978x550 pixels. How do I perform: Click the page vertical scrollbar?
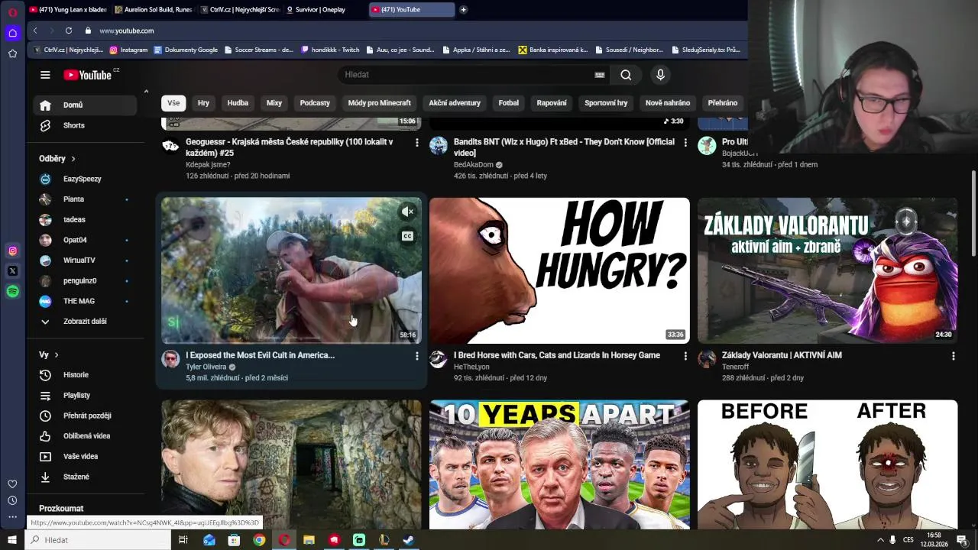point(973,214)
